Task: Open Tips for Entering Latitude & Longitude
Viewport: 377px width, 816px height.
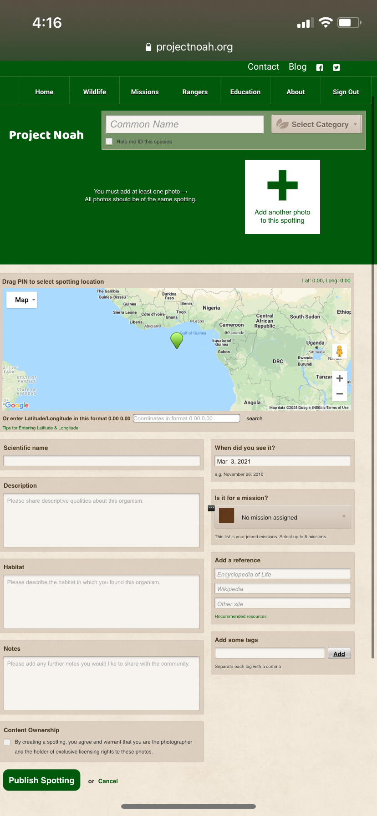Action: 41,428
